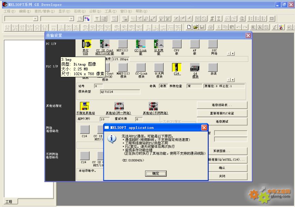Click right arrow in PLC I/F row
The height and width of the screenshot is (207, 295).
[x=233, y=80]
